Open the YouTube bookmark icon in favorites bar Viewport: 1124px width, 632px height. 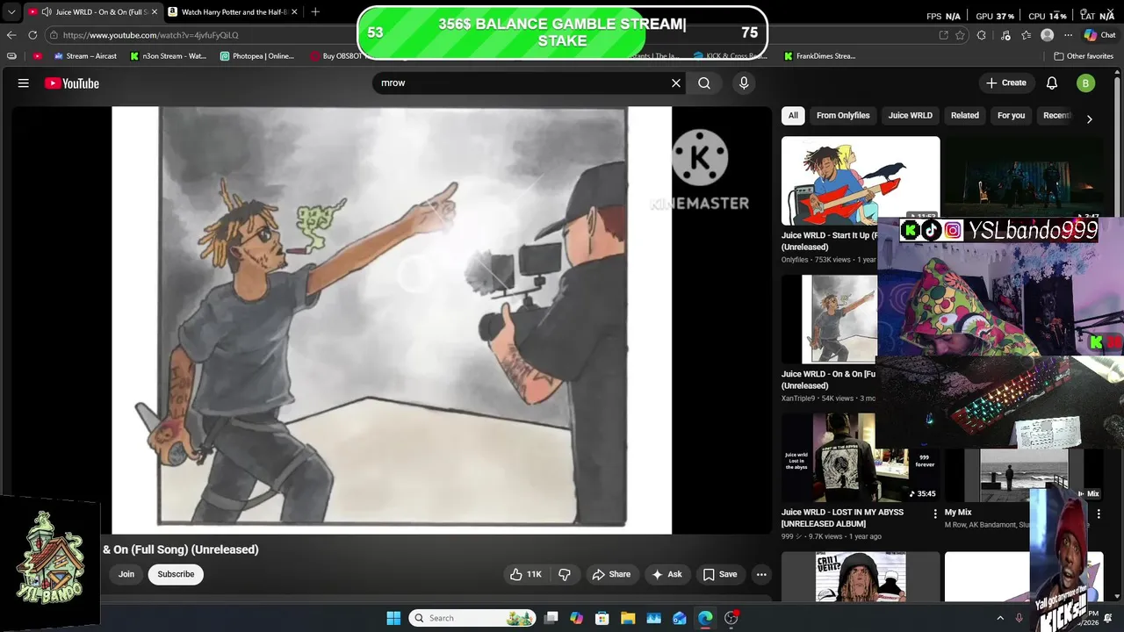coord(37,56)
